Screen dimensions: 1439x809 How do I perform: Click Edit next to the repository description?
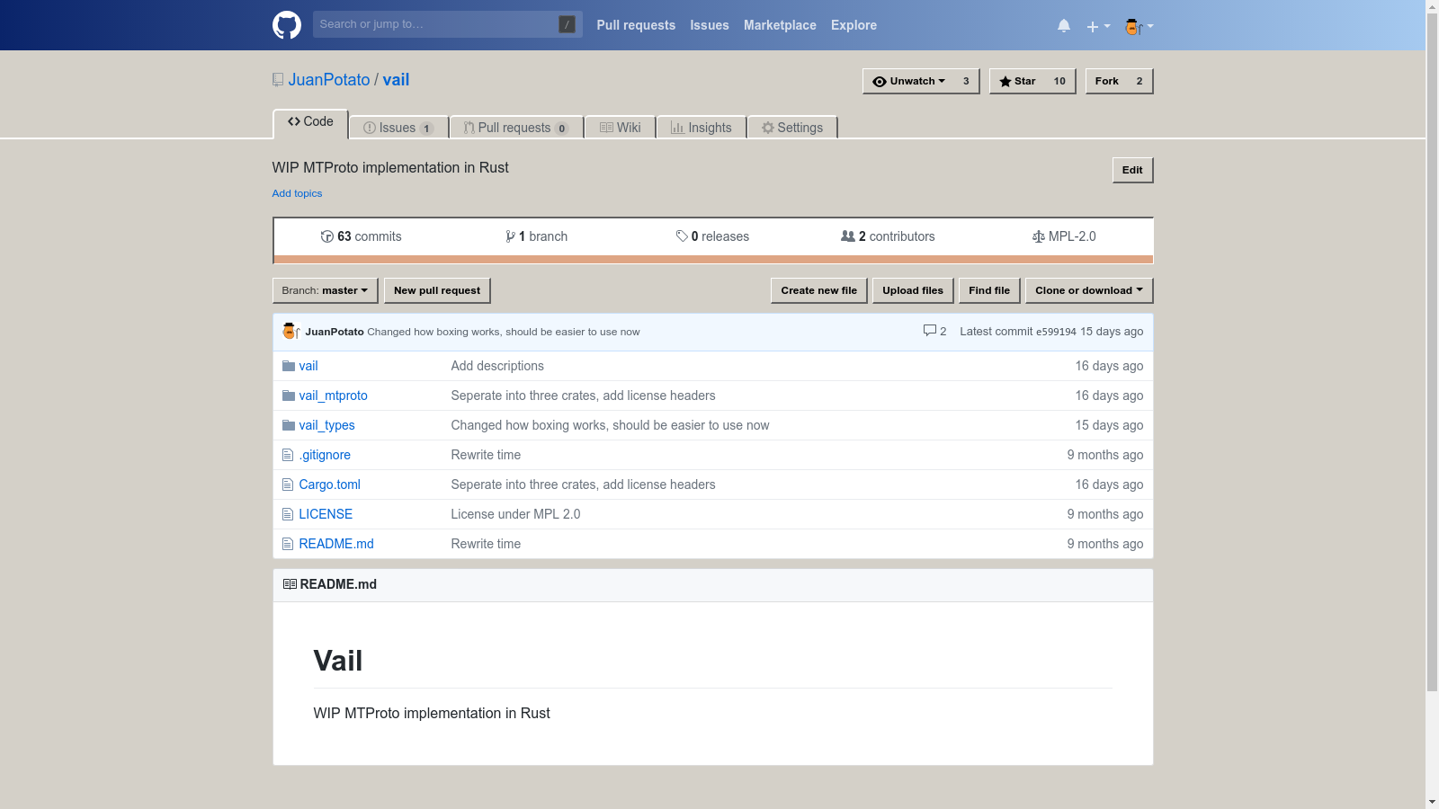(1132, 170)
